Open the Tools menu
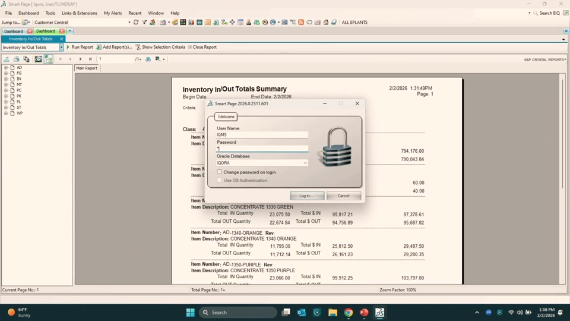Screen dimensions: 570x321 pos(50,13)
